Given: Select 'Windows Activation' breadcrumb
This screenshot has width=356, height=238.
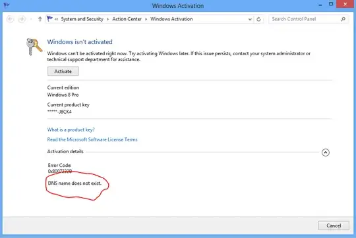Looking at the screenshot, I should [x=171, y=19].
